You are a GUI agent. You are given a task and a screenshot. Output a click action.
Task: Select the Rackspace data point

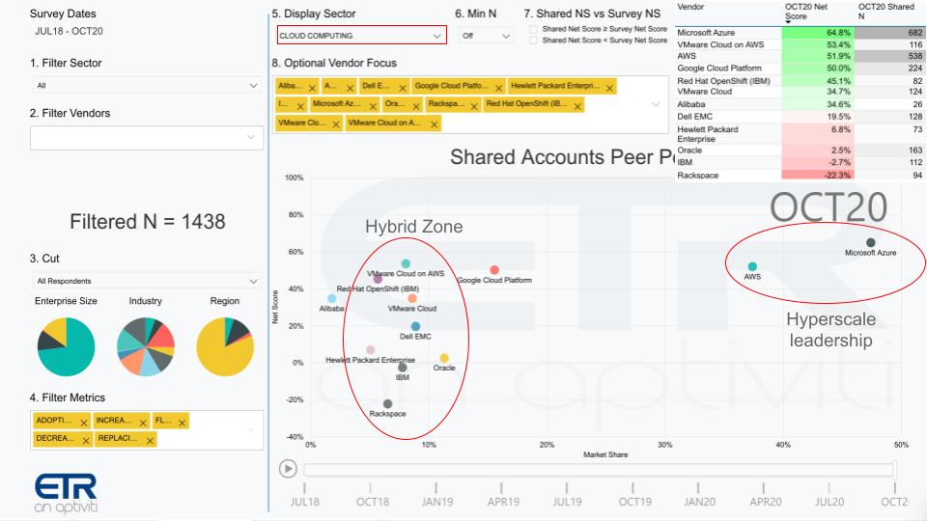coord(387,404)
